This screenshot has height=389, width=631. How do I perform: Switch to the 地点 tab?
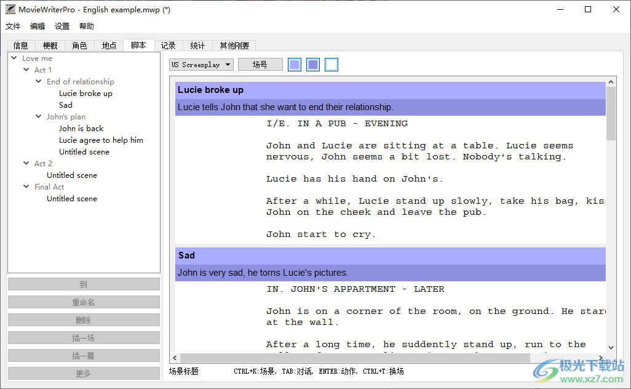click(x=109, y=46)
